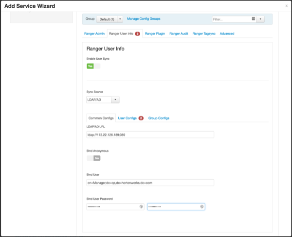This screenshot has width=292, height=237.
Task: Switch to the Group Configs sub-tab
Action: [x=159, y=118]
